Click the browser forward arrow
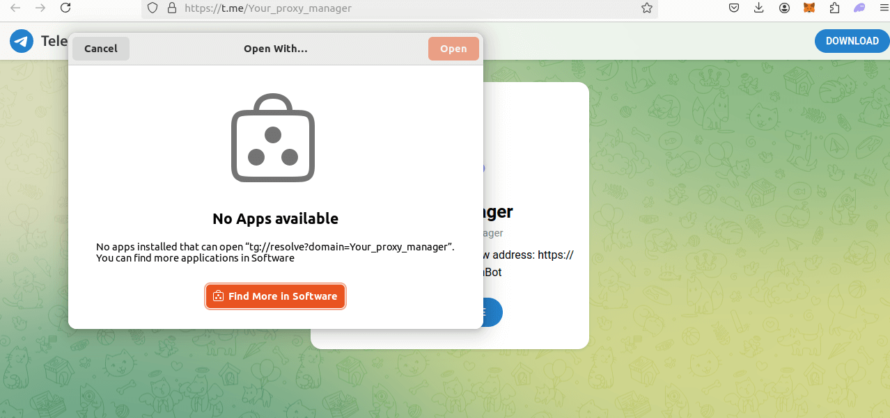The image size is (890, 418). [40, 8]
